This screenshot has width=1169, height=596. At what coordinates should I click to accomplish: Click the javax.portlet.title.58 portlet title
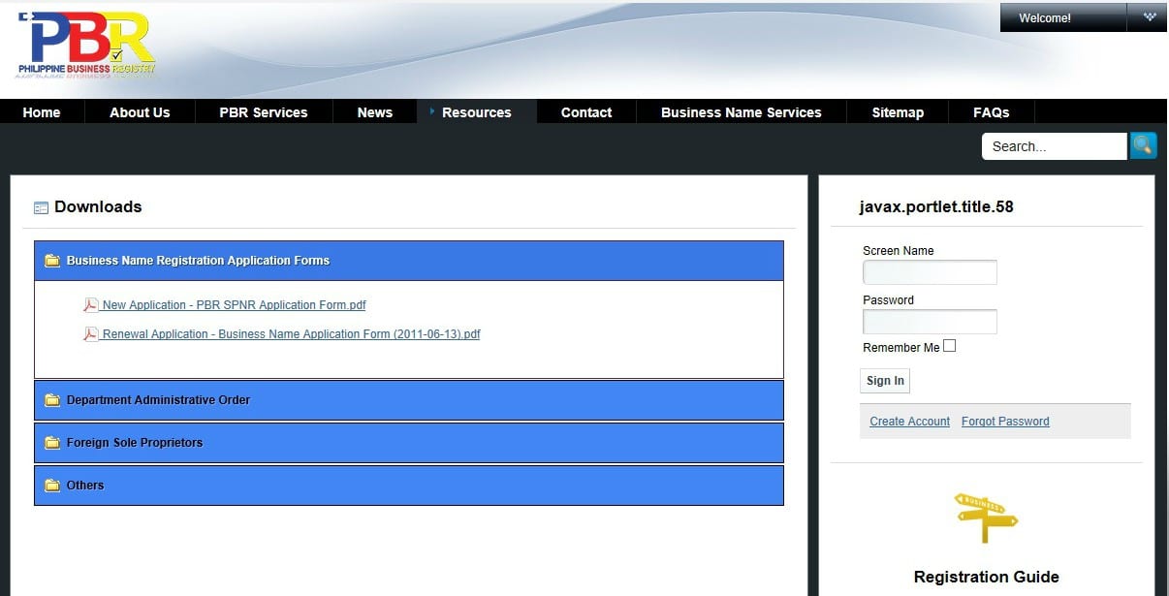(936, 206)
